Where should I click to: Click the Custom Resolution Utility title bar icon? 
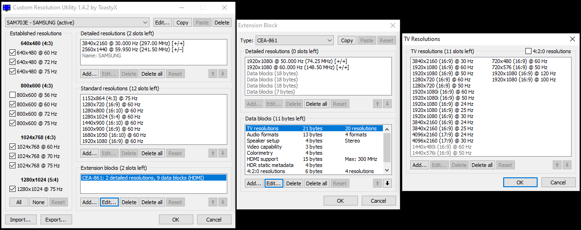7,8
